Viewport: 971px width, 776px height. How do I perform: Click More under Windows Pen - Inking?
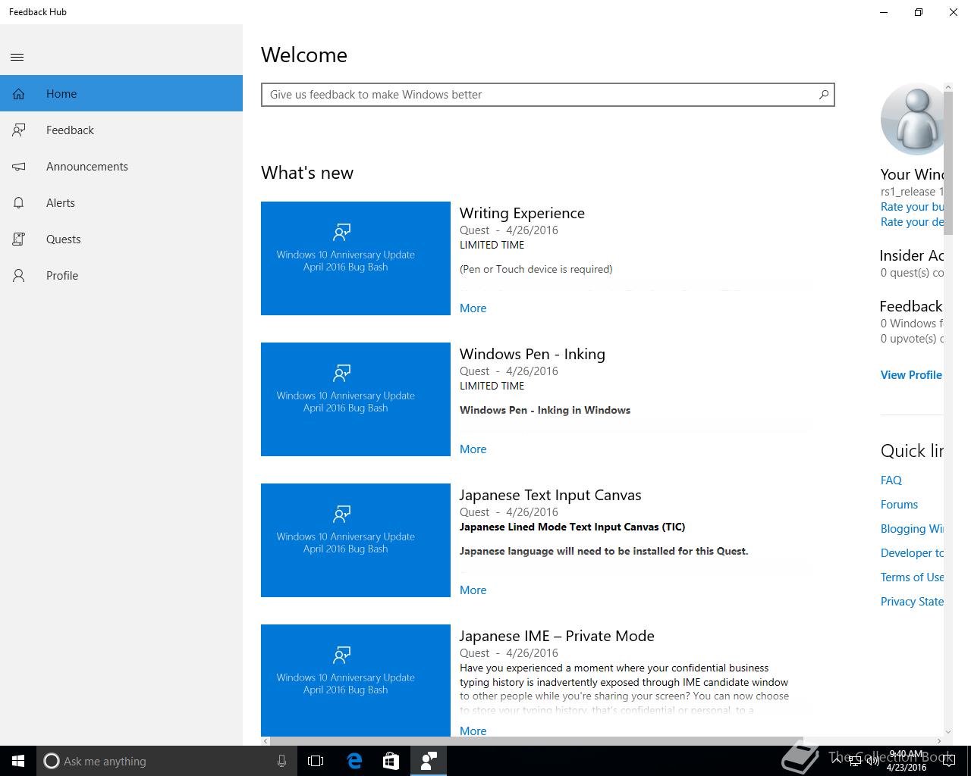tap(473, 449)
